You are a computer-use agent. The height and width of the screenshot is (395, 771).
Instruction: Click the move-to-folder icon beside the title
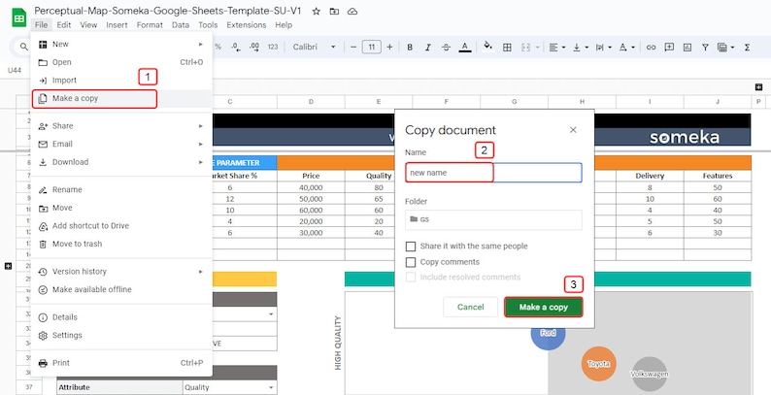tap(334, 11)
